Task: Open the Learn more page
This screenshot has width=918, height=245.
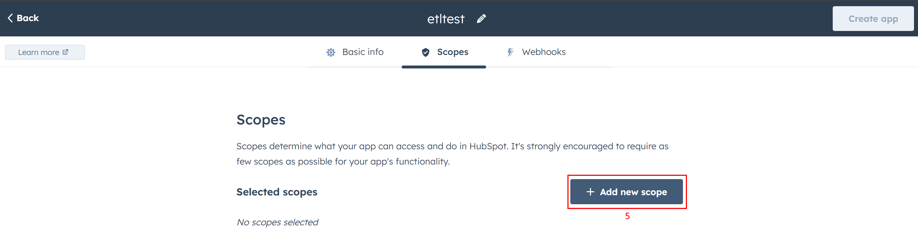Action: click(44, 52)
